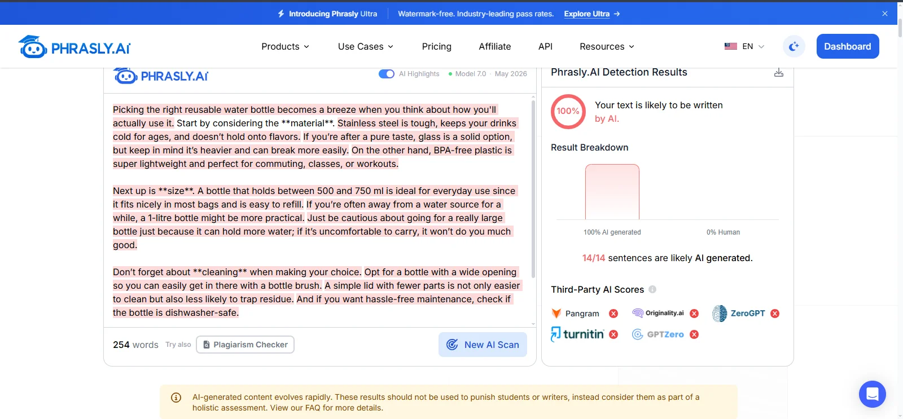Click the red X beside ZeroGPT
The width and height of the screenshot is (903, 419).
(775, 314)
